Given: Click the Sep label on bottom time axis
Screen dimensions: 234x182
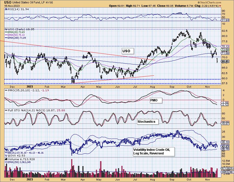Looking at the screenshot, I should 172,180.
